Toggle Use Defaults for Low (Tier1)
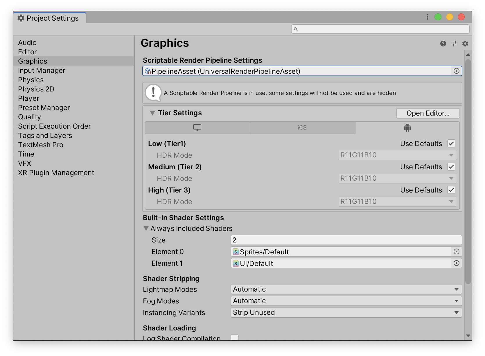 (x=451, y=143)
